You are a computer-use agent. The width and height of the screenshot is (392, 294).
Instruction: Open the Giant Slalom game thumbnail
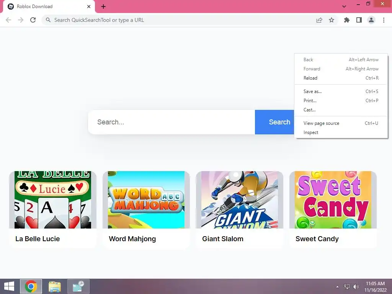pos(240,200)
